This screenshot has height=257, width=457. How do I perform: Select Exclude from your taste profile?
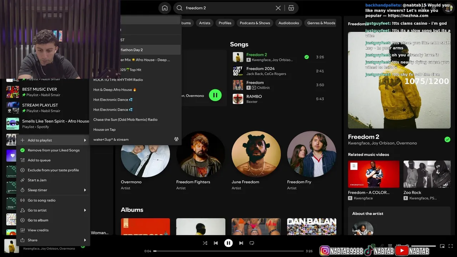[x=53, y=170]
